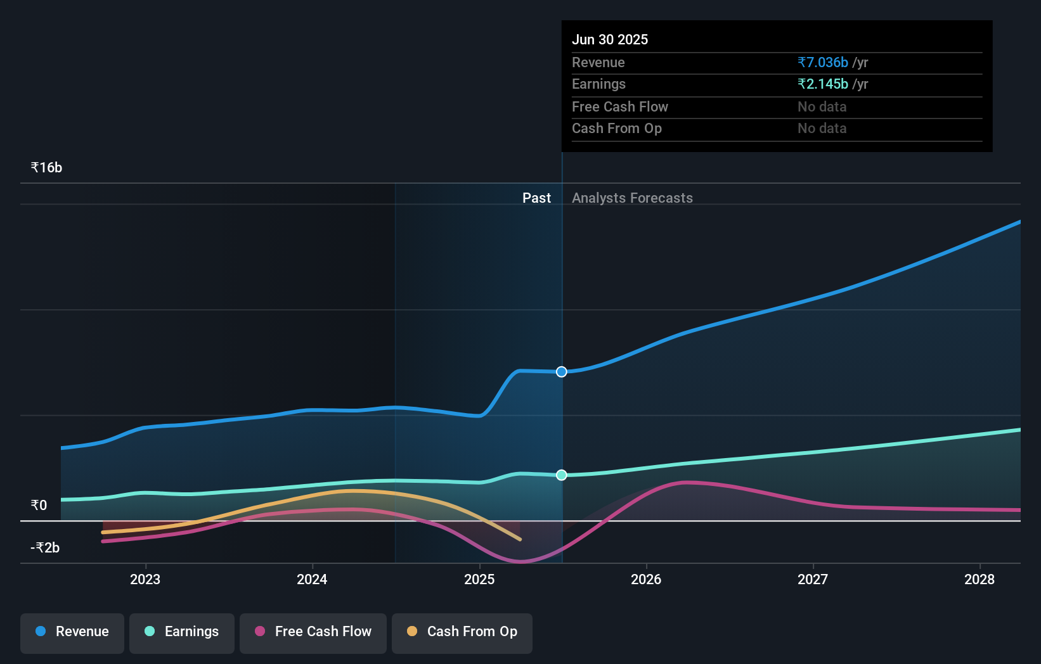The image size is (1041, 664).
Task: Click the No data row for Free Cash Flow
Action: pyautogui.click(x=822, y=106)
